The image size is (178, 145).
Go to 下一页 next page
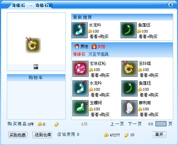coord(135,124)
